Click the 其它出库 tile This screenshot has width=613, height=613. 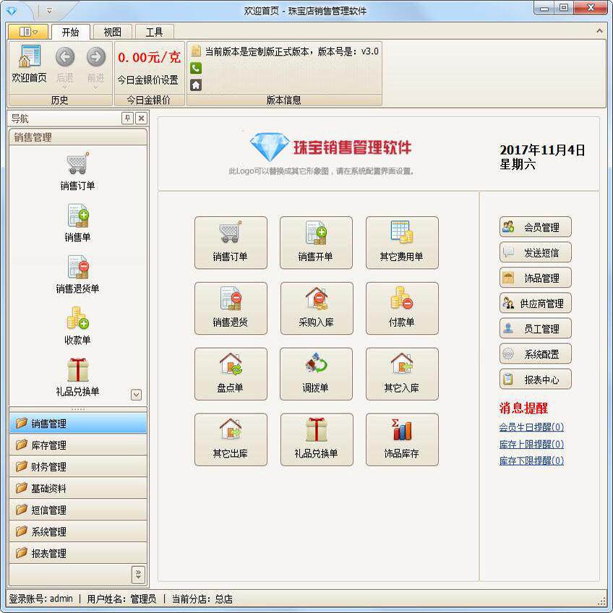(x=231, y=440)
